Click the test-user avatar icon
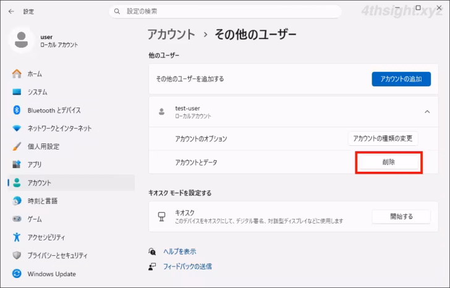 (161, 112)
